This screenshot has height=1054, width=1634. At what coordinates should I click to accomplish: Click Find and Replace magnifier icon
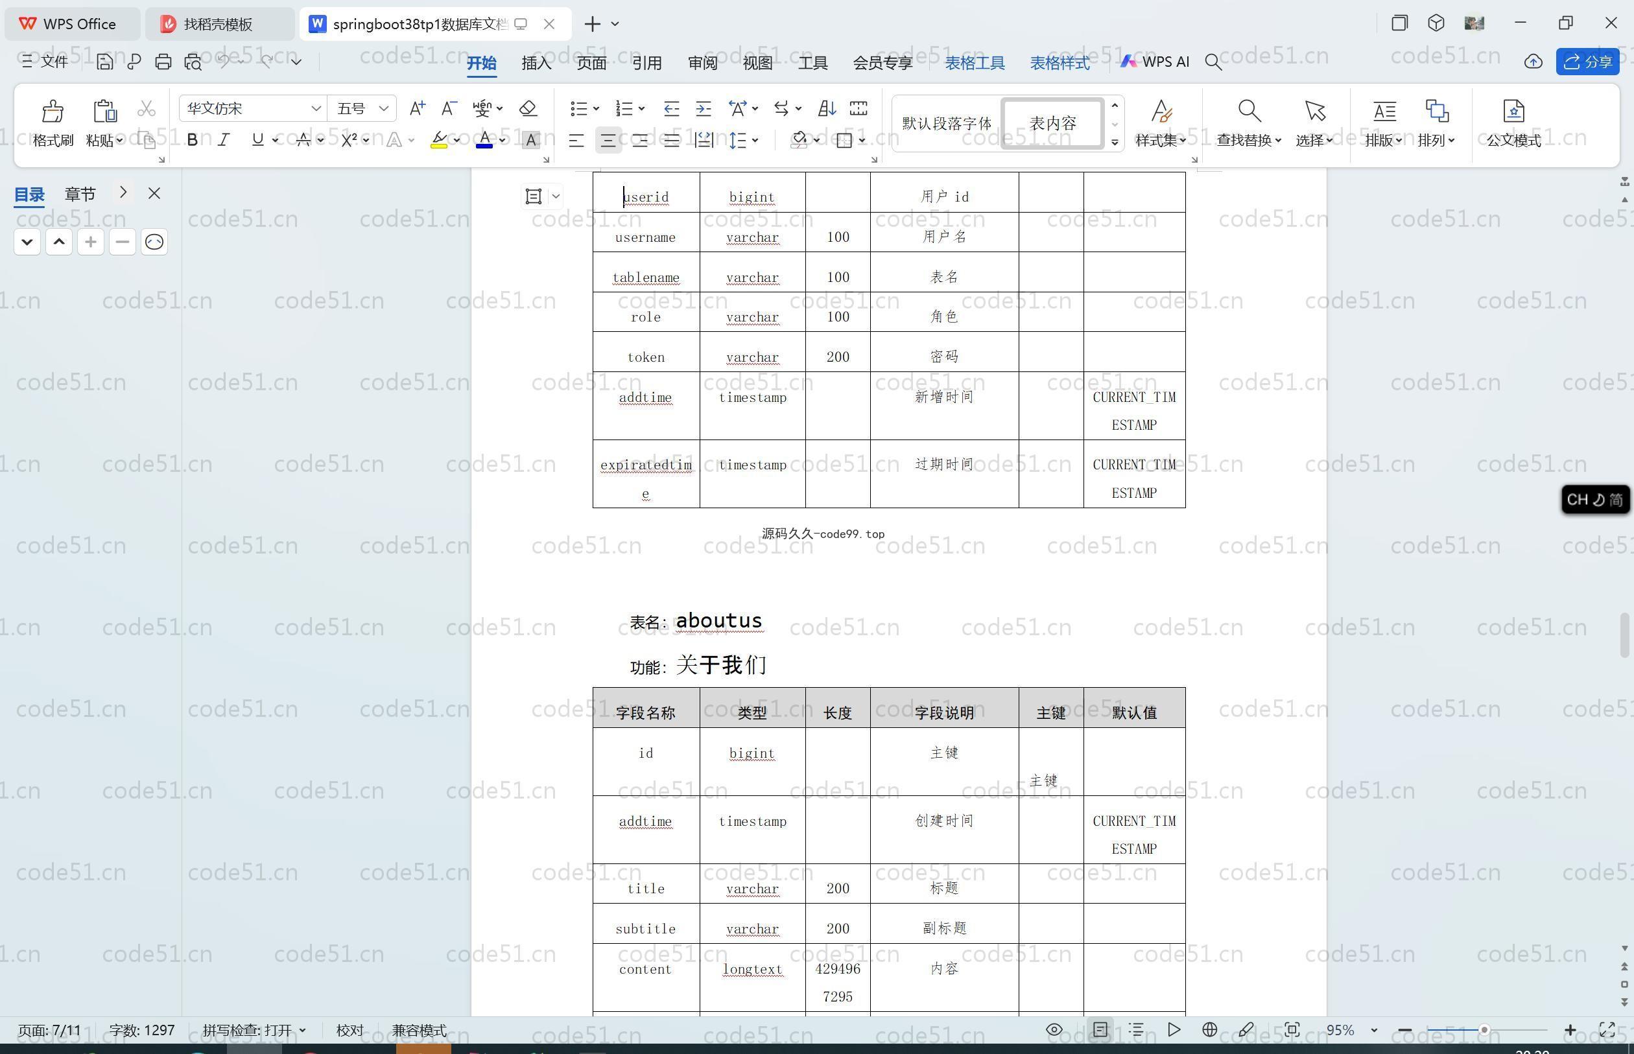[1249, 110]
